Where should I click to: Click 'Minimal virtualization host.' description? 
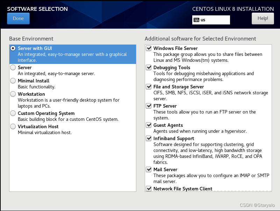tap(45, 133)
